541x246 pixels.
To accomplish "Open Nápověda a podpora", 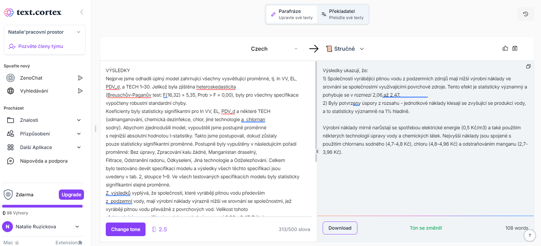I will (x=44, y=161).
